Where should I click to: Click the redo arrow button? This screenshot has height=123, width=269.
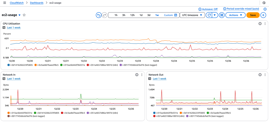[105, 15]
